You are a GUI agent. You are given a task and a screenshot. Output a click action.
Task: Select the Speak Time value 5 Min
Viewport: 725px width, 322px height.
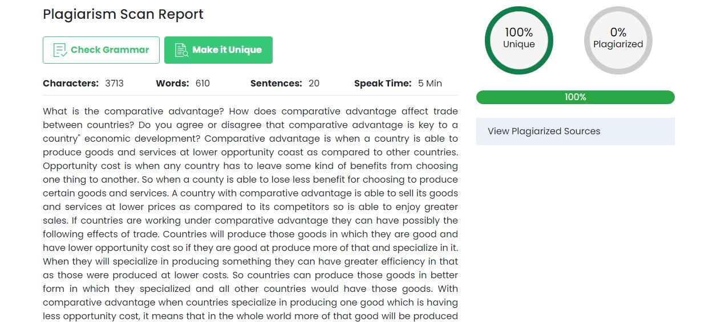pyautogui.click(x=430, y=84)
